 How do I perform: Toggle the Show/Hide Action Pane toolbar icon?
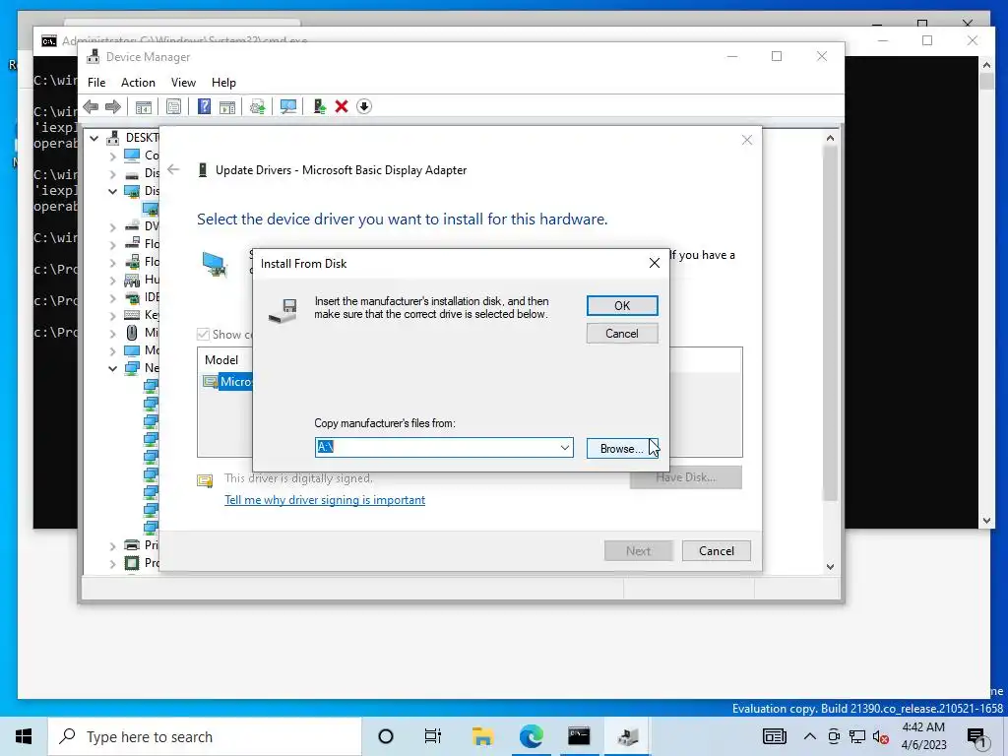227,106
